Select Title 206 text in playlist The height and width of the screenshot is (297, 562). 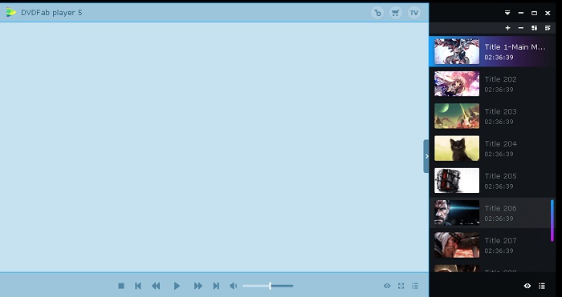pos(501,208)
